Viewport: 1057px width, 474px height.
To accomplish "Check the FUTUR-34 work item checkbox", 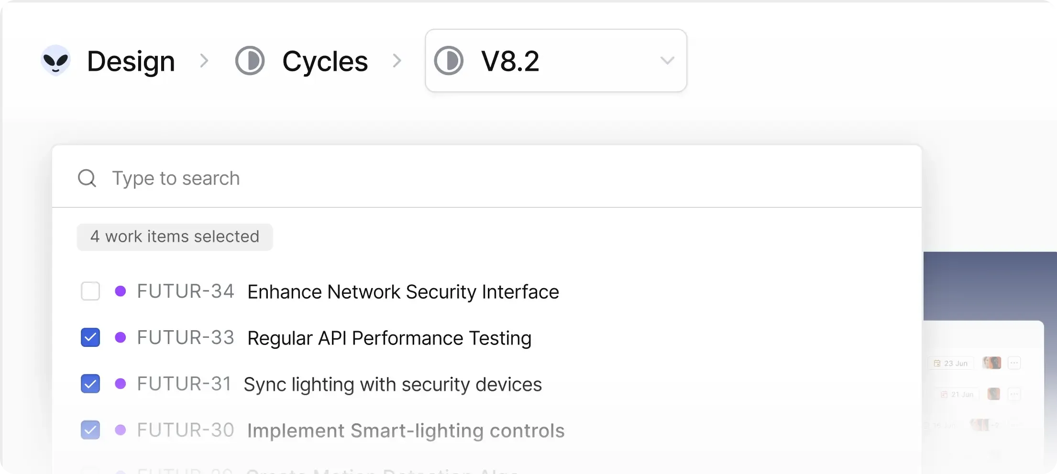I will (x=90, y=291).
